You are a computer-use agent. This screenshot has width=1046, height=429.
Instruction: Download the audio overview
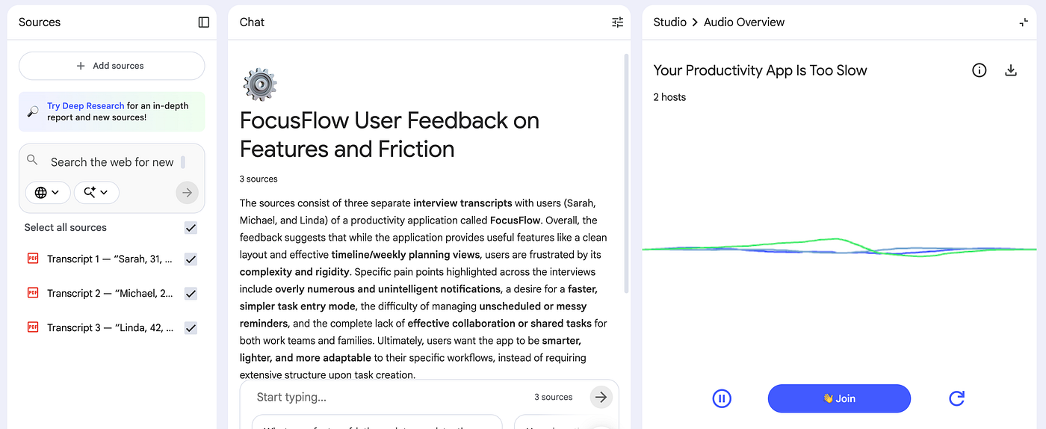click(x=1011, y=70)
